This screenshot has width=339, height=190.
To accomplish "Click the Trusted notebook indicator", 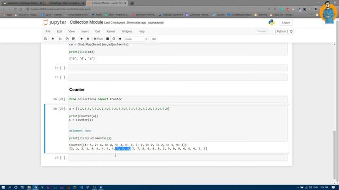I will [262, 31].
